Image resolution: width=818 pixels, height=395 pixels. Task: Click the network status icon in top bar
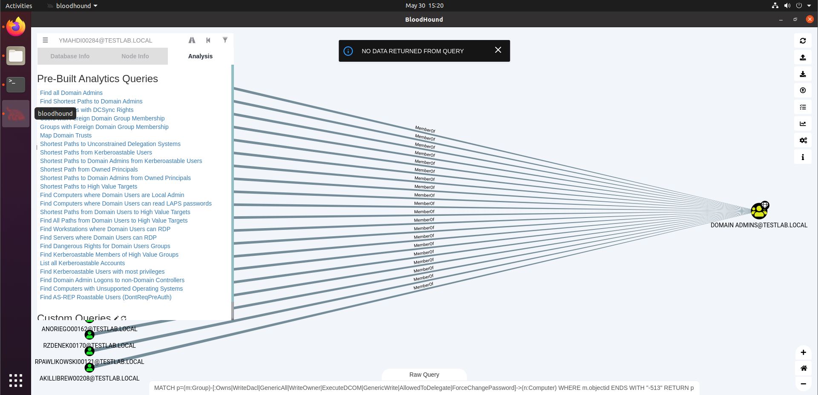(775, 6)
